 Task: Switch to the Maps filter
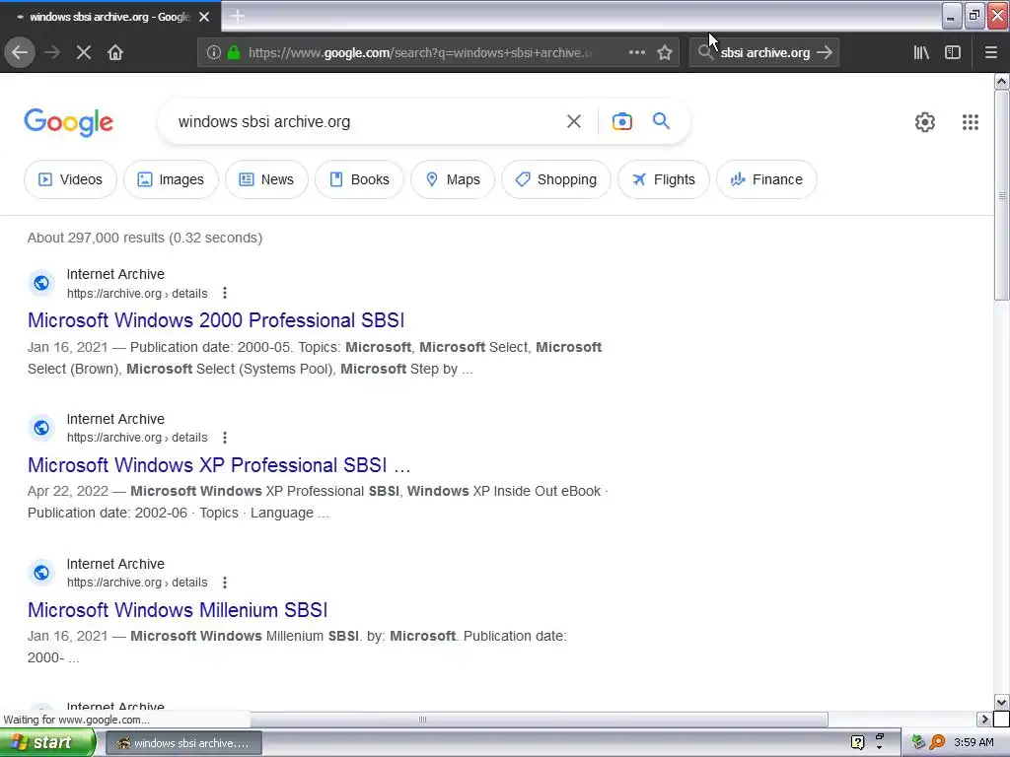click(453, 179)
